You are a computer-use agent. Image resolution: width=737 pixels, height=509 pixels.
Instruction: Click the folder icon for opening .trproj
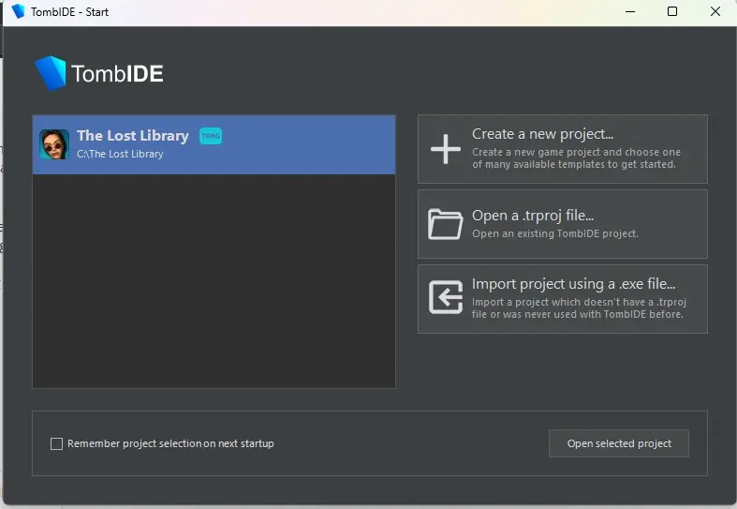click(x=445, y=225)
